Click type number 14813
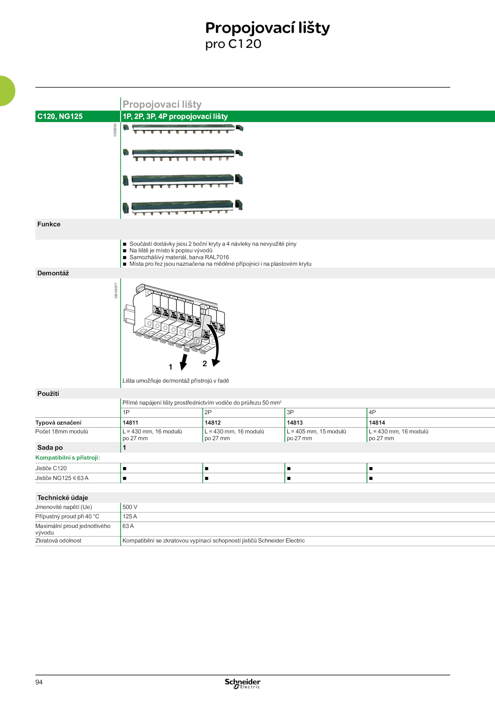 coord(295,423)
